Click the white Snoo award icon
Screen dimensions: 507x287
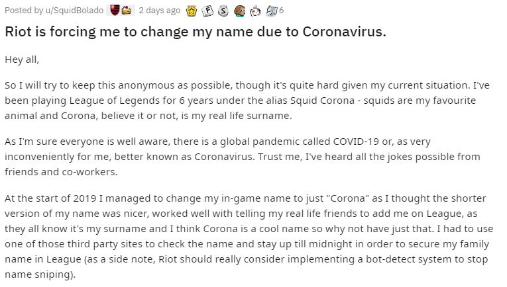(x=255, y=11)
